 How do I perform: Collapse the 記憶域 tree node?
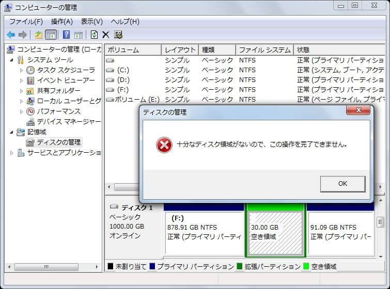click(x=11, y=132)
